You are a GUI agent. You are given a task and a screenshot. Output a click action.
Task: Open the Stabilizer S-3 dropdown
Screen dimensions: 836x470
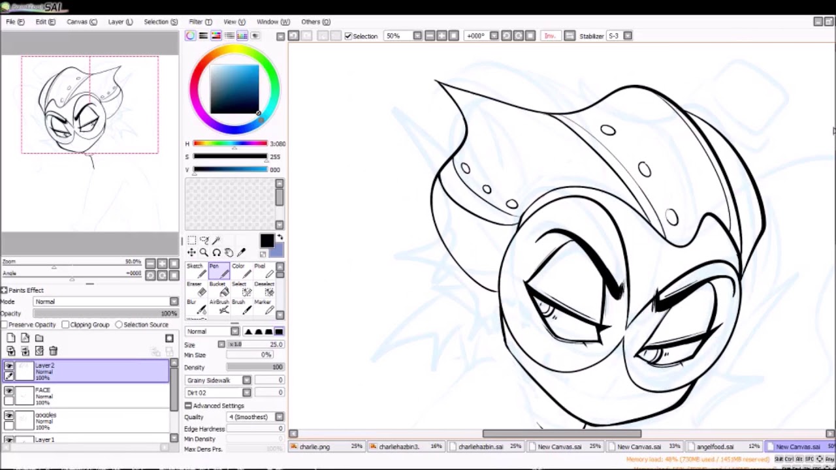coord(628,36)
